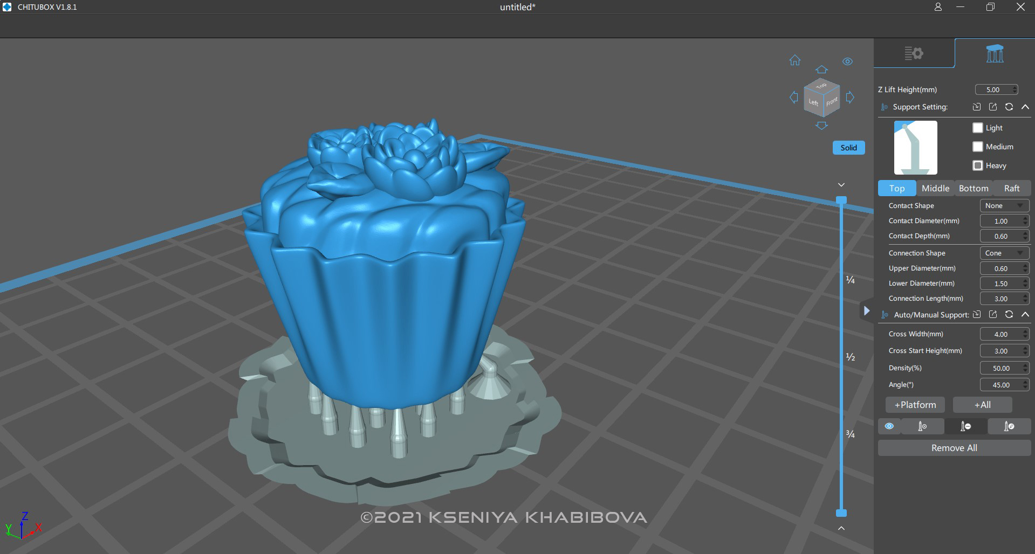1035x554 pixels.
Task: Select the blue cupcake model
Action: 384,264
